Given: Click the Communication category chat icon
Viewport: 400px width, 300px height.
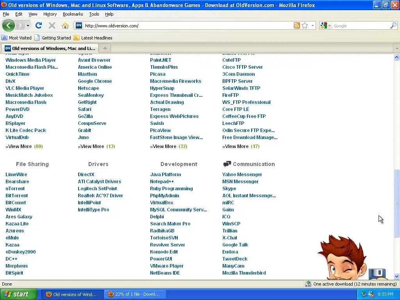Looking at the screenshot, I should tap(227, 164).
